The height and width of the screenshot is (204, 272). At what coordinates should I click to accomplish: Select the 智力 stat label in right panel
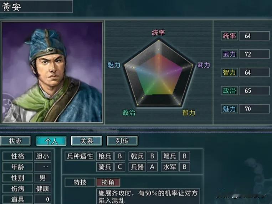coord(229,72)
